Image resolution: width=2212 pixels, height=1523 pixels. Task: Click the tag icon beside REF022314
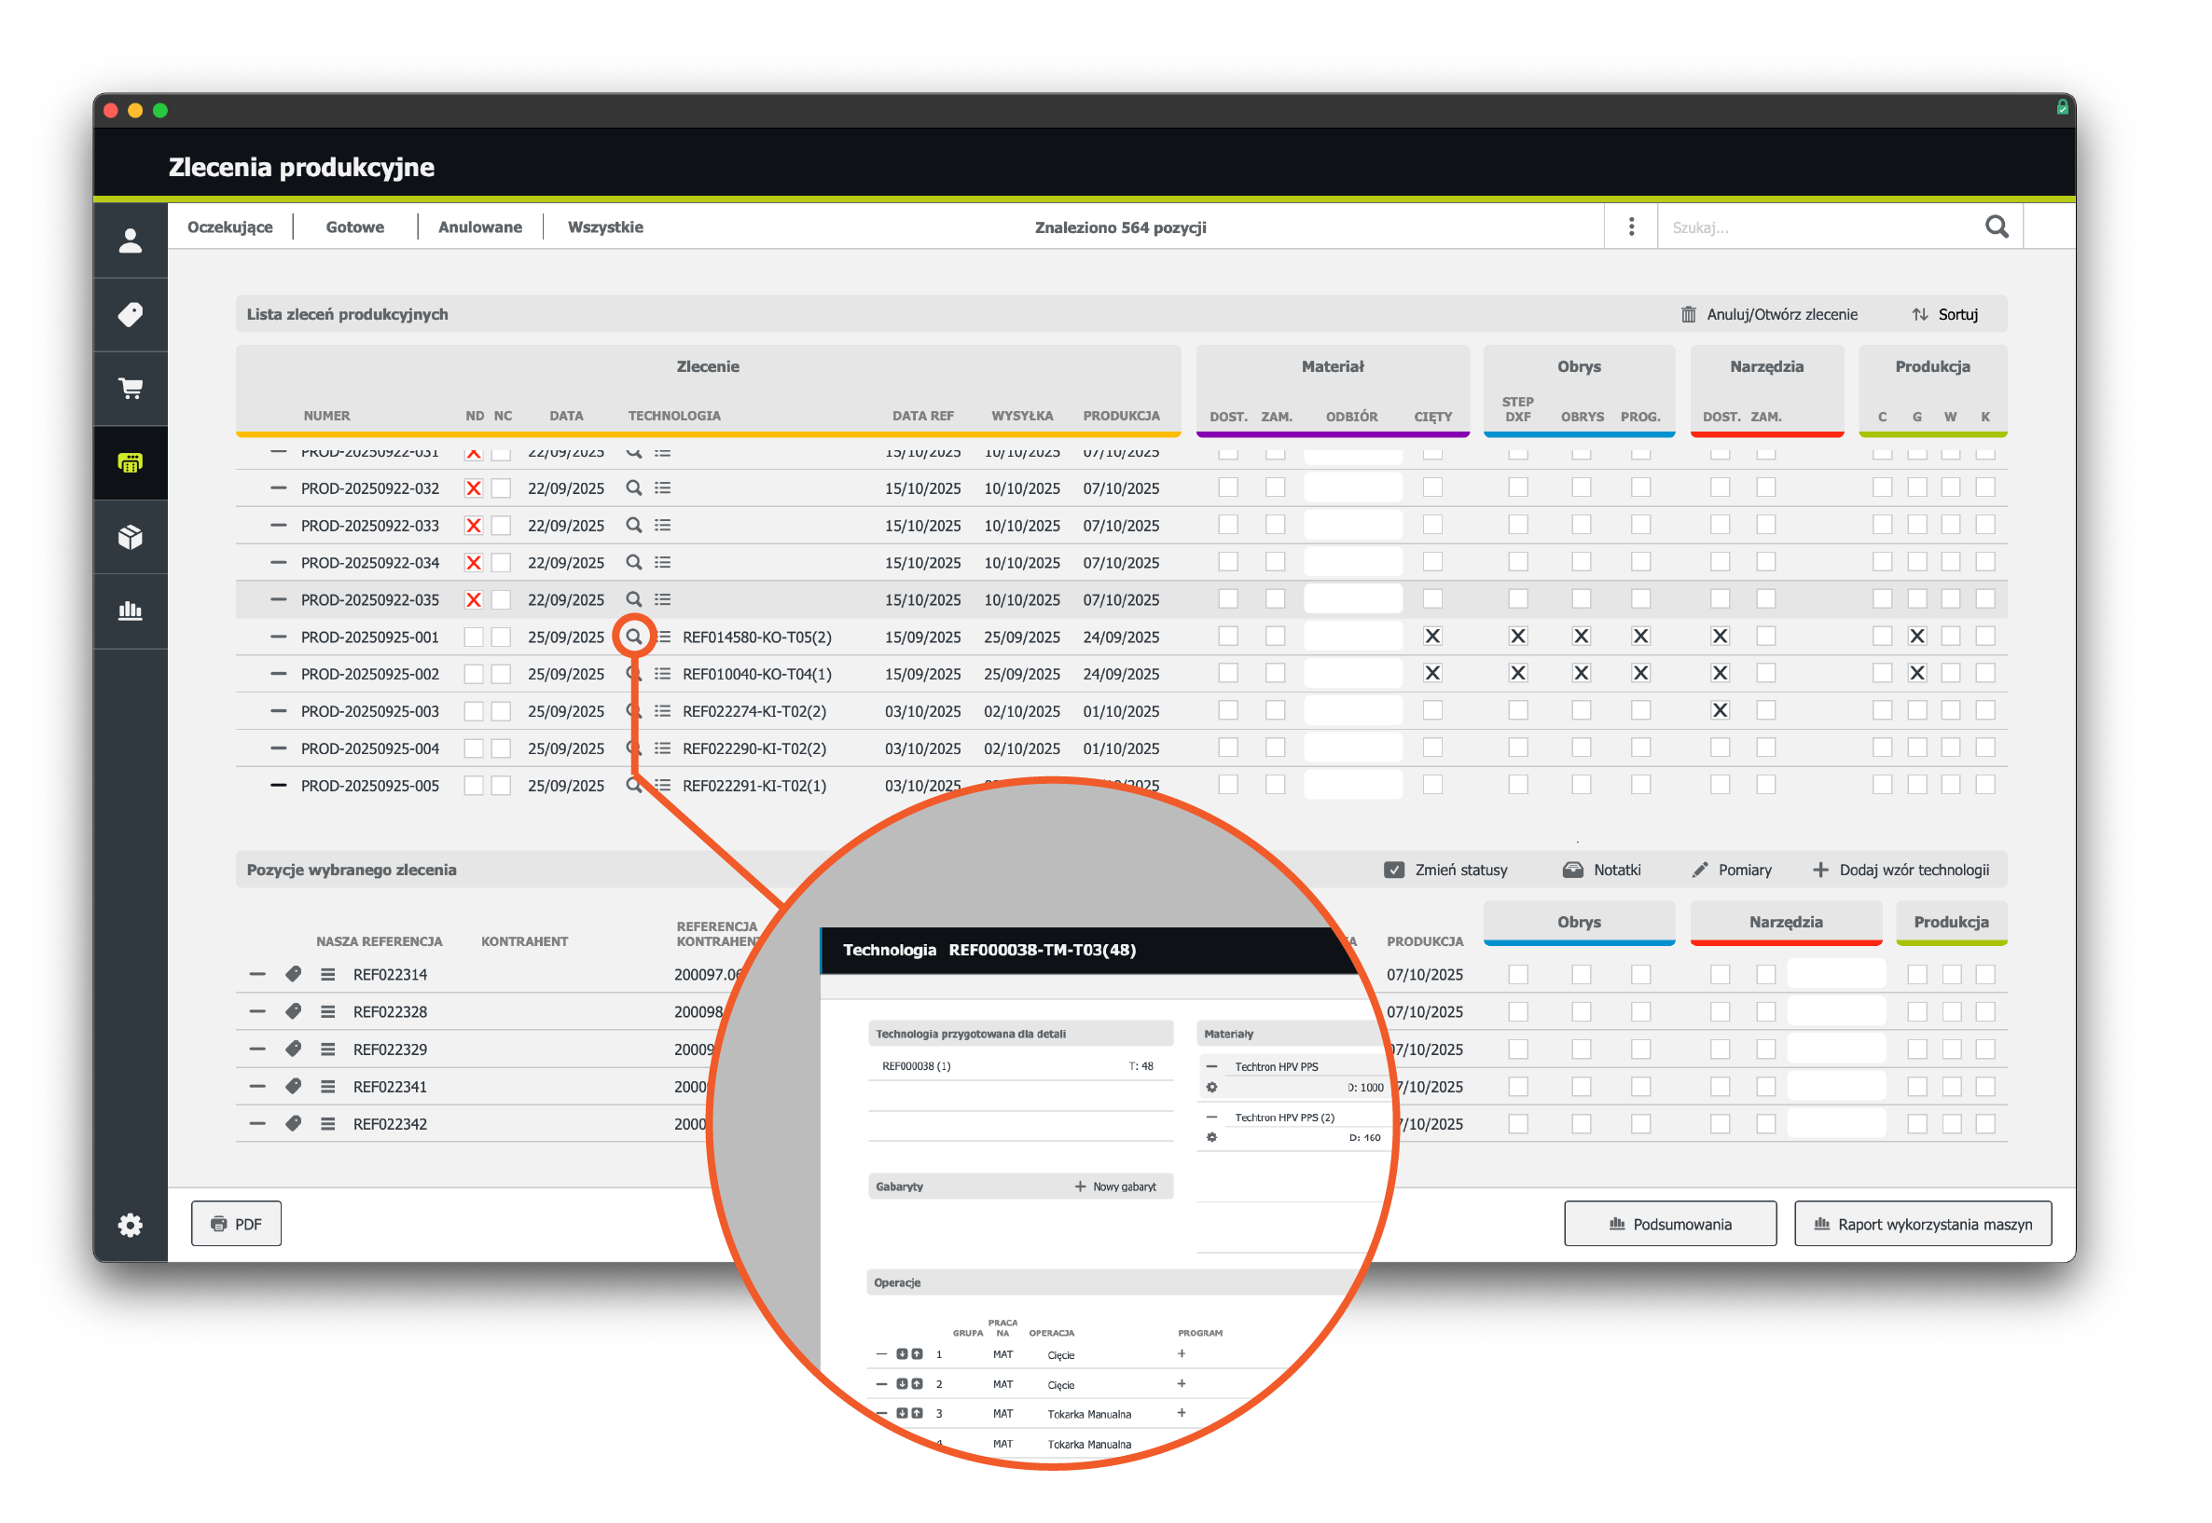[293, 973]
